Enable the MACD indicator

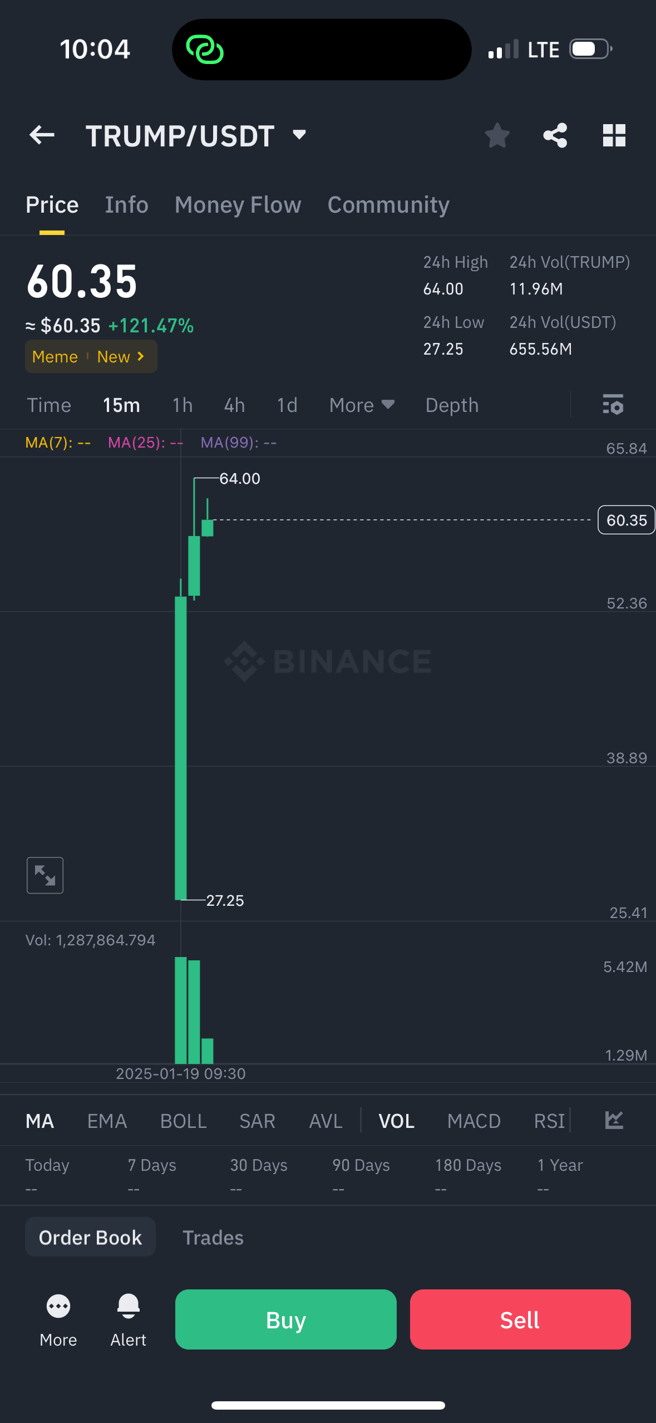[473, 1121]
